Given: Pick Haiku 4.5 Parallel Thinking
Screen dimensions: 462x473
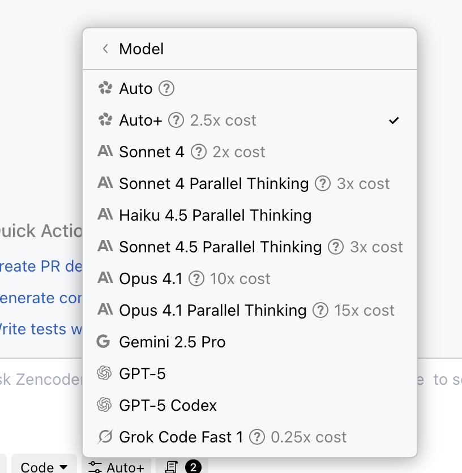Looking at the screenshot, I should (215, 216).
